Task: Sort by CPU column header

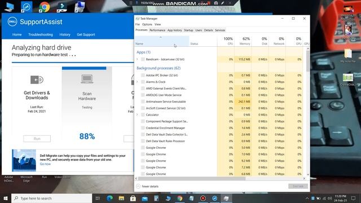Action: tap(226, 41)
